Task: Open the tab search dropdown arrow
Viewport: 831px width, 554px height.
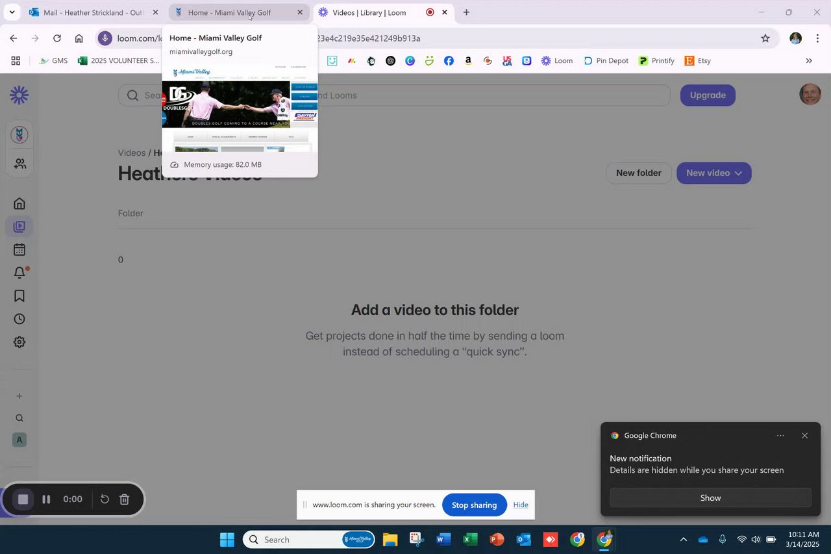Action: pos(12,12)
